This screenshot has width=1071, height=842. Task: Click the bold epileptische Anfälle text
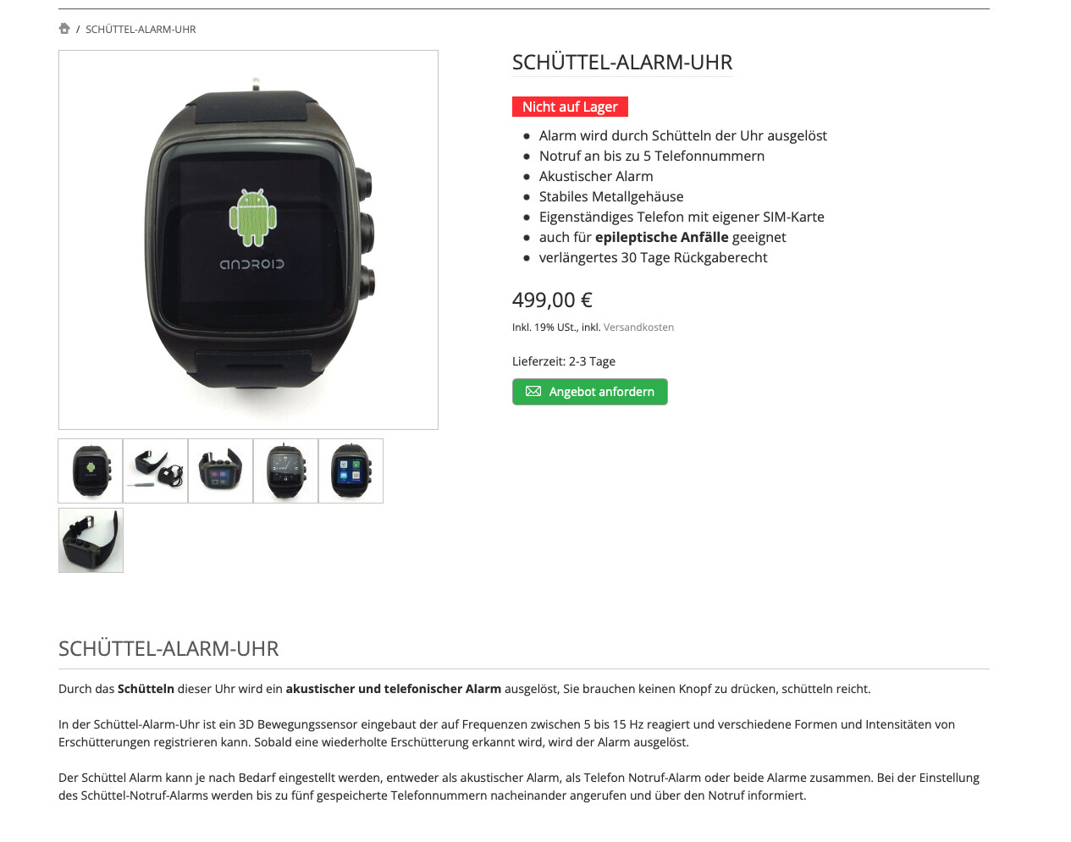tap(662, 238)
